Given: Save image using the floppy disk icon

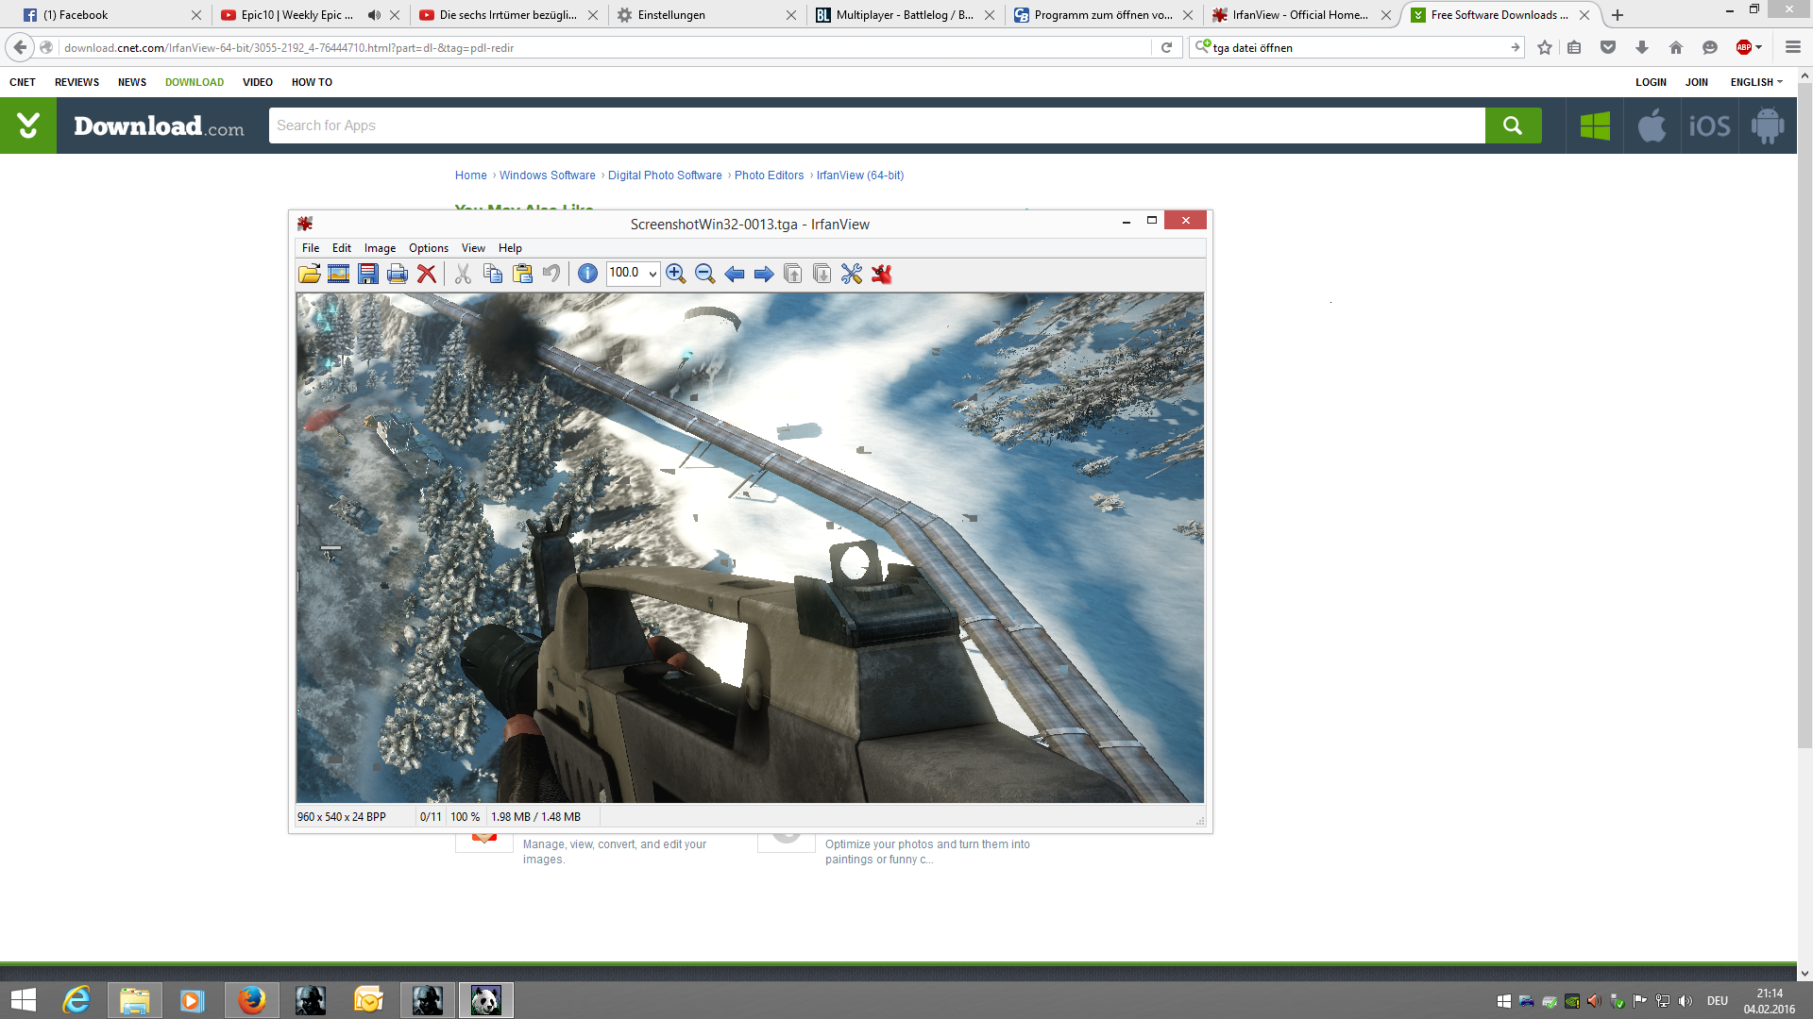Looking at the screenshot, I should pyautogui.click(x=368, y=274).
